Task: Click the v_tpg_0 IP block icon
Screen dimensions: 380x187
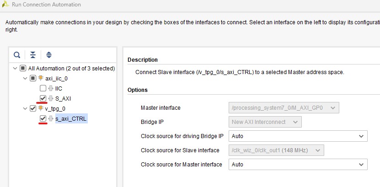Action: (41, 108)
